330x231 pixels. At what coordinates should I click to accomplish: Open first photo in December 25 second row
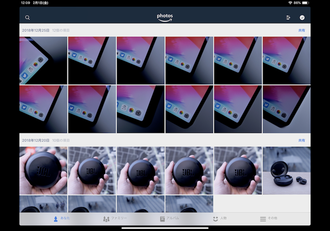pyautogui.click(x=43, y=109)
